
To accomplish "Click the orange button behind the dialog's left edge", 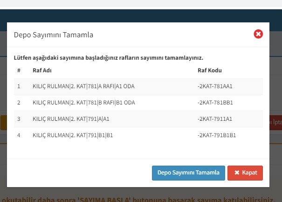I will point(3,123).
